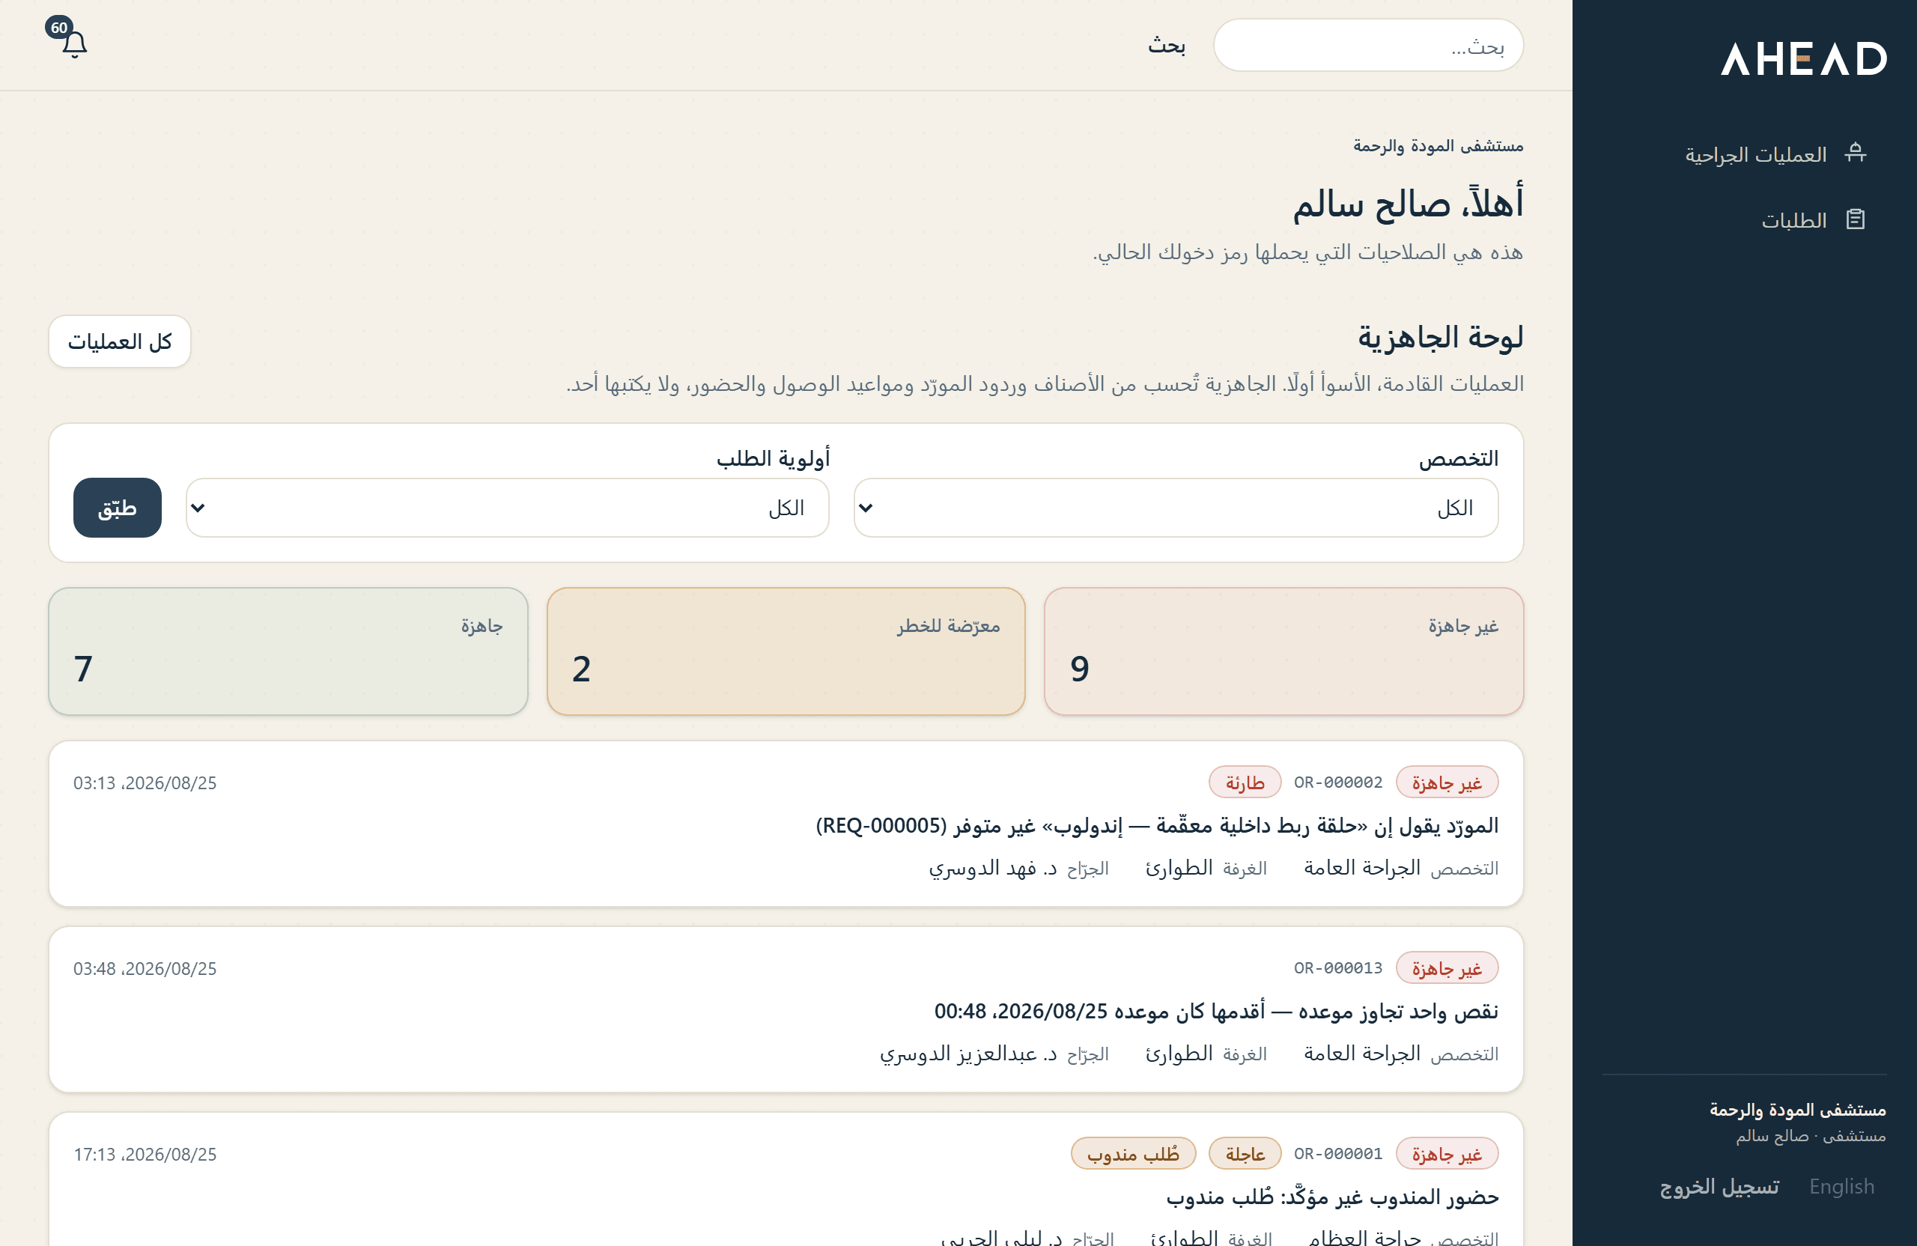Image resolution: width=1917 pixels, height=1246 pixels.
Task: Click timestamp 2026/08/25 17:13
Action: 145,1154
